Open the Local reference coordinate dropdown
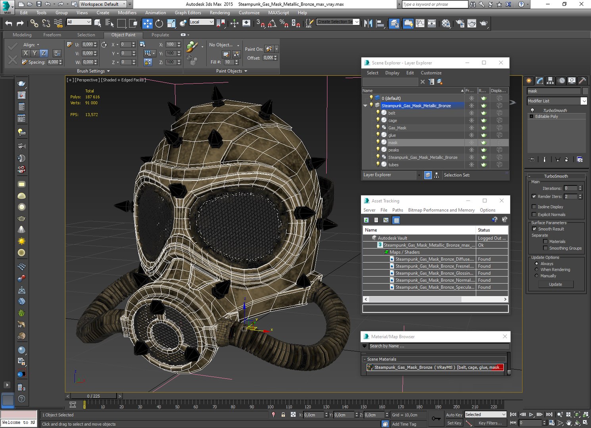This screenshot has height=428, width=591. tap(201, 22)
